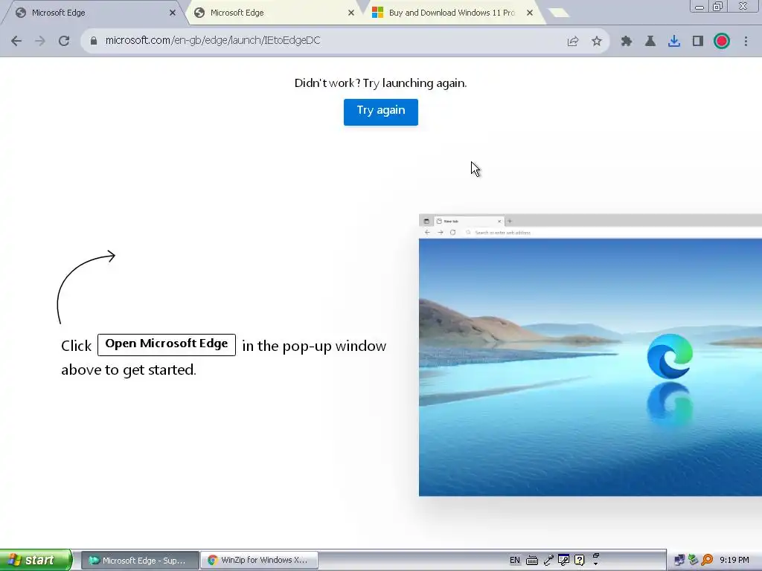Click the padlock site info icon
The height and width of the screenshot is (571, 762).
pos(94,41)
